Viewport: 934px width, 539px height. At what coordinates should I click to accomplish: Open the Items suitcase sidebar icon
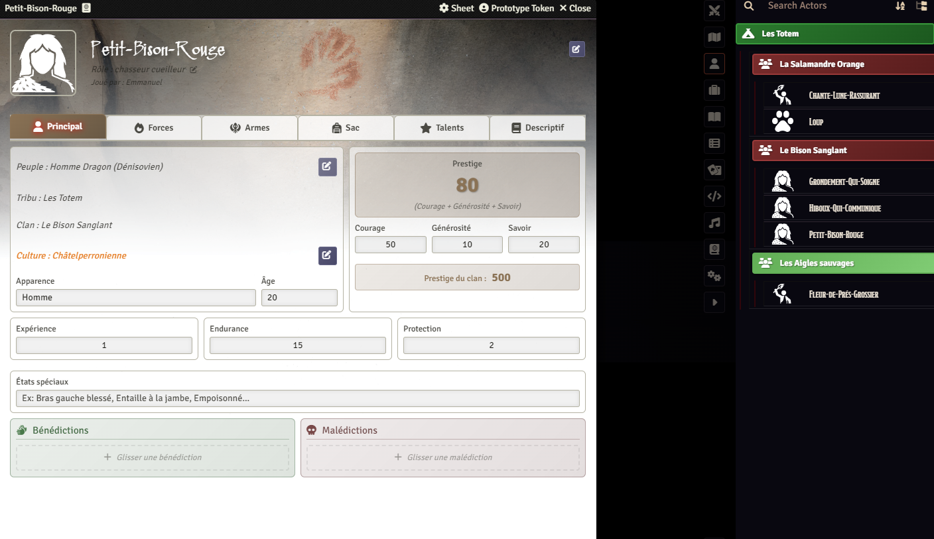point(714,90)
